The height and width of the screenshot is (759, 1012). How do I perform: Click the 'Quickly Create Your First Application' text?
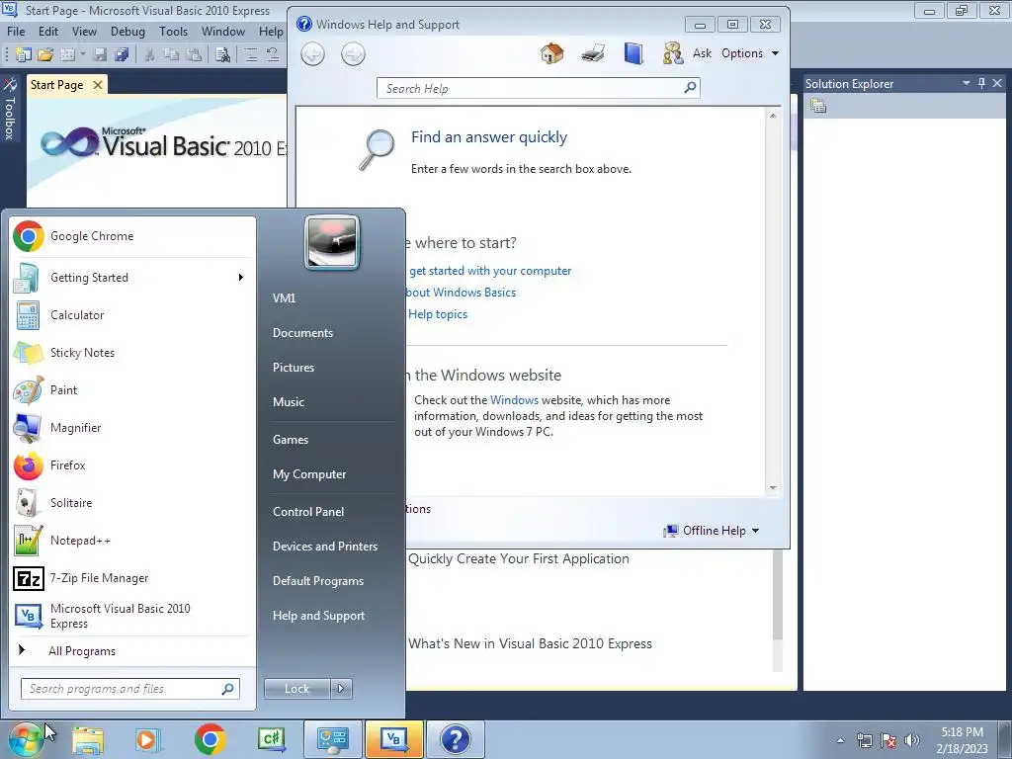pyautogui.click(x=518, y=559)
